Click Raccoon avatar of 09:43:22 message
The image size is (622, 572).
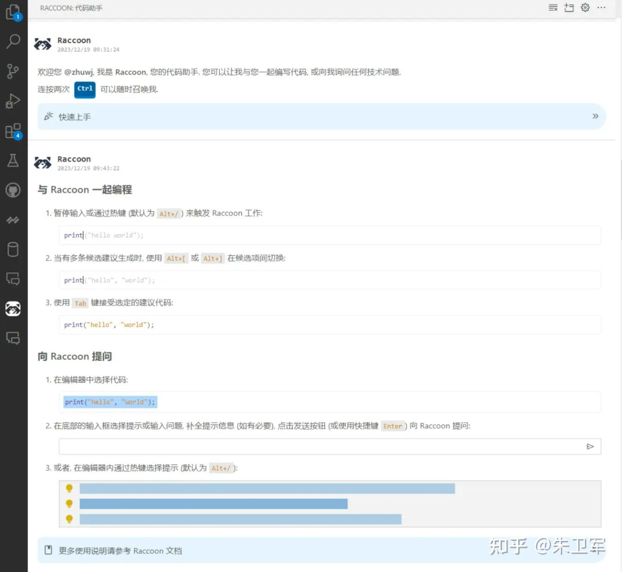(43, 163)
